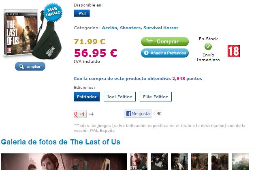Click the Facebook Me gusta button
This screenshot has width=256, height=170.
point(138,114)
